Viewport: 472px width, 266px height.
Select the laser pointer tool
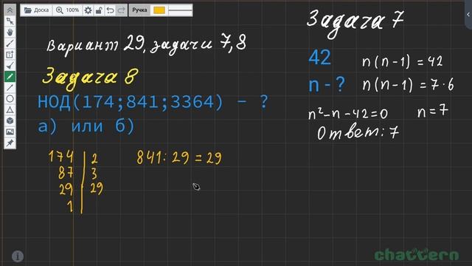click(x=10, y=44)
